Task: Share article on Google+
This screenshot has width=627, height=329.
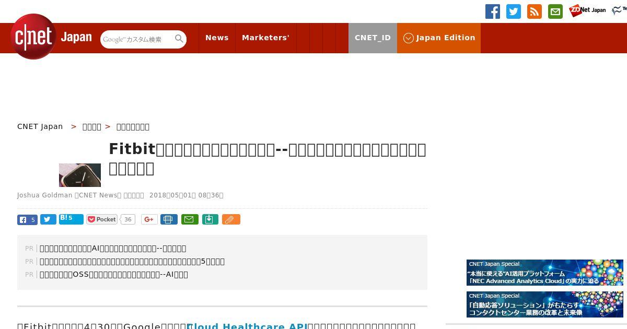Action: pos(149,219)
